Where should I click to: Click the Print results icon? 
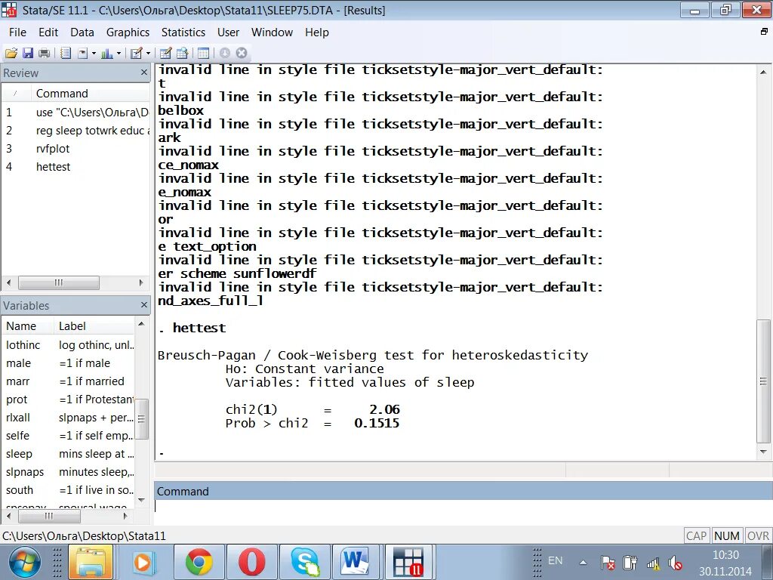pyautogui.click(x=45, y=54)
